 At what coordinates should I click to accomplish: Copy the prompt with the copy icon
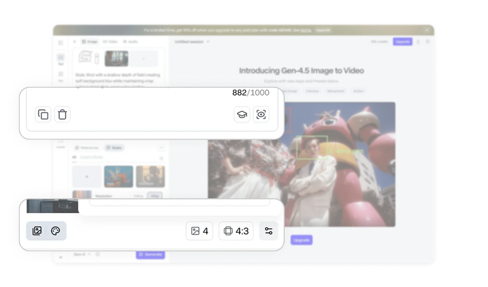43,115
